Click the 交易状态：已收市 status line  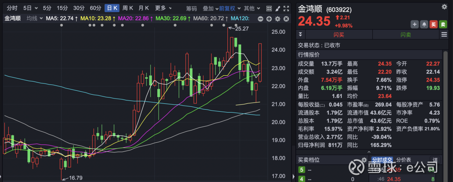click(x=319, y=45)
